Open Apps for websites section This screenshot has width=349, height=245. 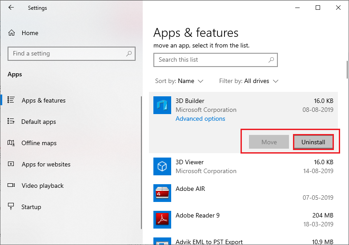(71, 164)
